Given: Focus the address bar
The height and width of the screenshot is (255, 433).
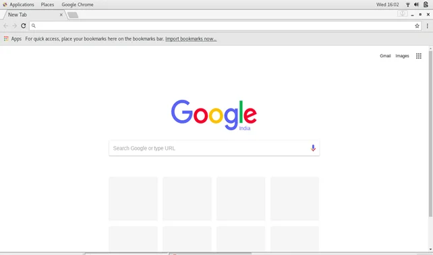Looking at the screenshot, I should coord(225,26).
